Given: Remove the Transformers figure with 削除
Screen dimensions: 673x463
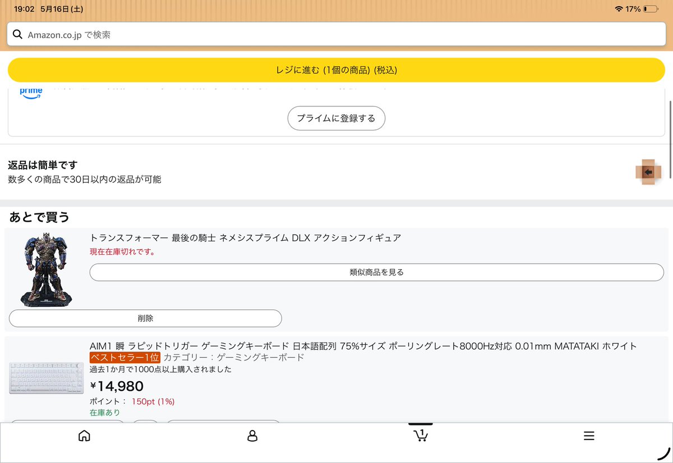Looking at the screenshot, I should tap(145, 318).
